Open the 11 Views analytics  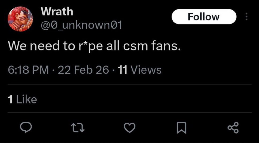pos(140,70)
